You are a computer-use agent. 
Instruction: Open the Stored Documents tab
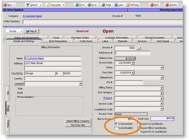point(155,38)
